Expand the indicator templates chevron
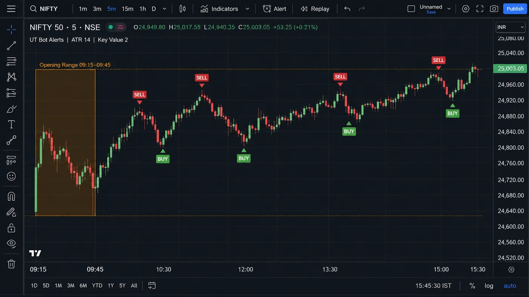 (x=247, y=9)
